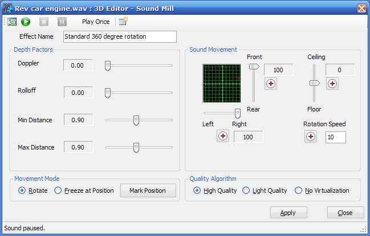Click the red cross button under Rotation Speed
This screenshot has height=236, width=370.
coord(311,136)
